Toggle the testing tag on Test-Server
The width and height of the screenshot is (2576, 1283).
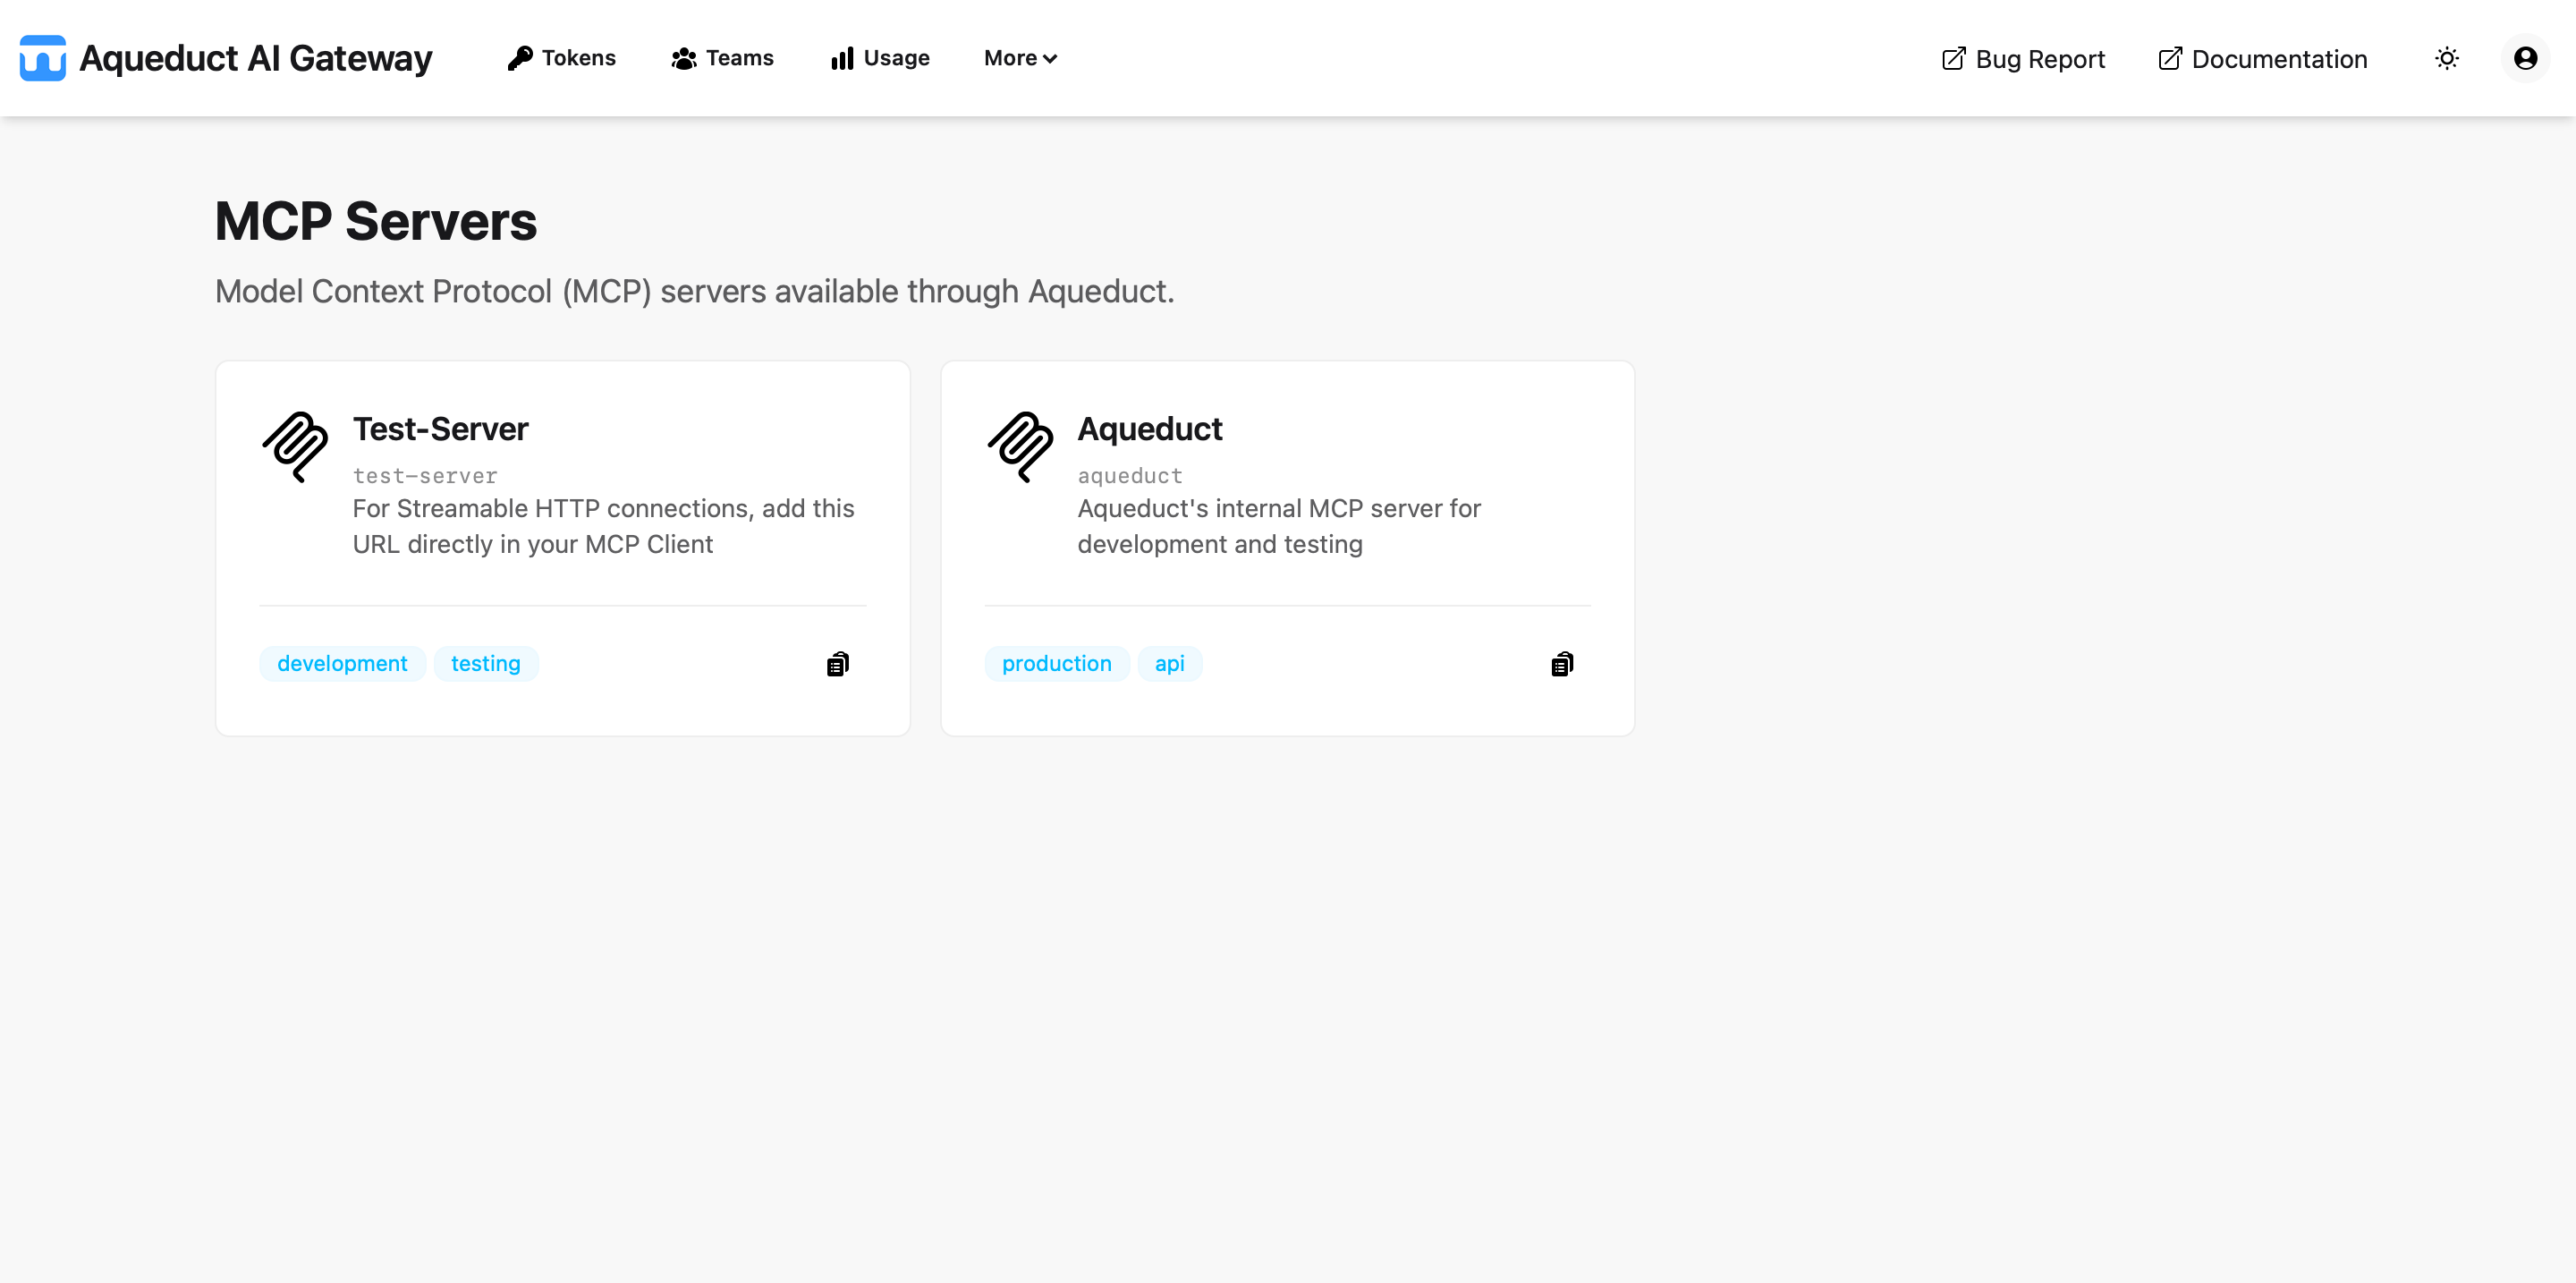coord(486,663)
